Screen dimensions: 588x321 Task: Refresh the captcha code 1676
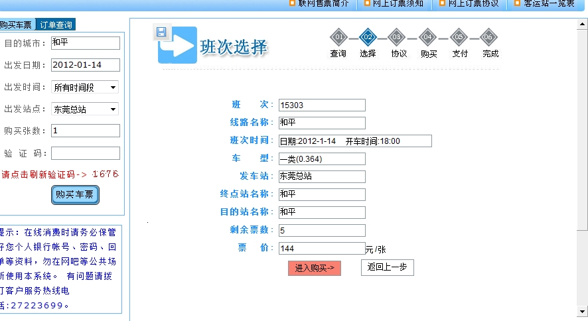pos(106,174)
